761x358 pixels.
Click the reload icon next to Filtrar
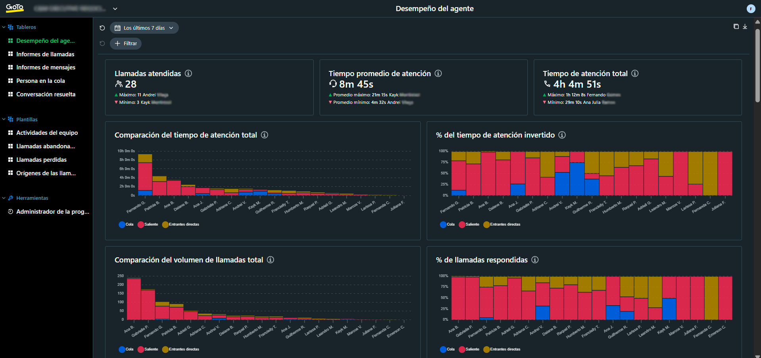click(102, 44)
